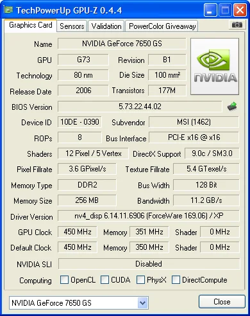The height and width of the screenshot is (316, 250).
Task: Toggle the CUDA checkbox
Action: pyautogui.click(x=104, y=280)
